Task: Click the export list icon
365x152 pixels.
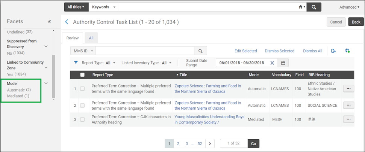Action: pos(333,51)
